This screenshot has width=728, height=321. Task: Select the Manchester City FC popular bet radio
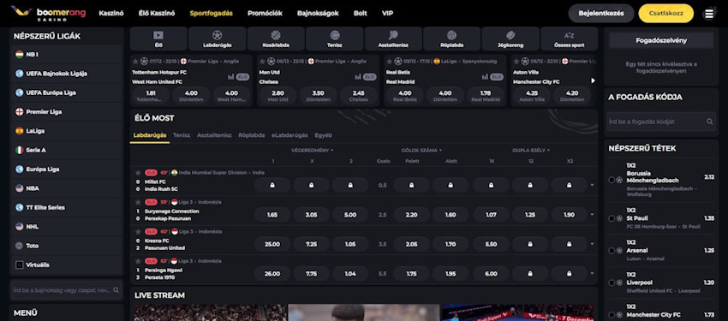pos(612,315)
